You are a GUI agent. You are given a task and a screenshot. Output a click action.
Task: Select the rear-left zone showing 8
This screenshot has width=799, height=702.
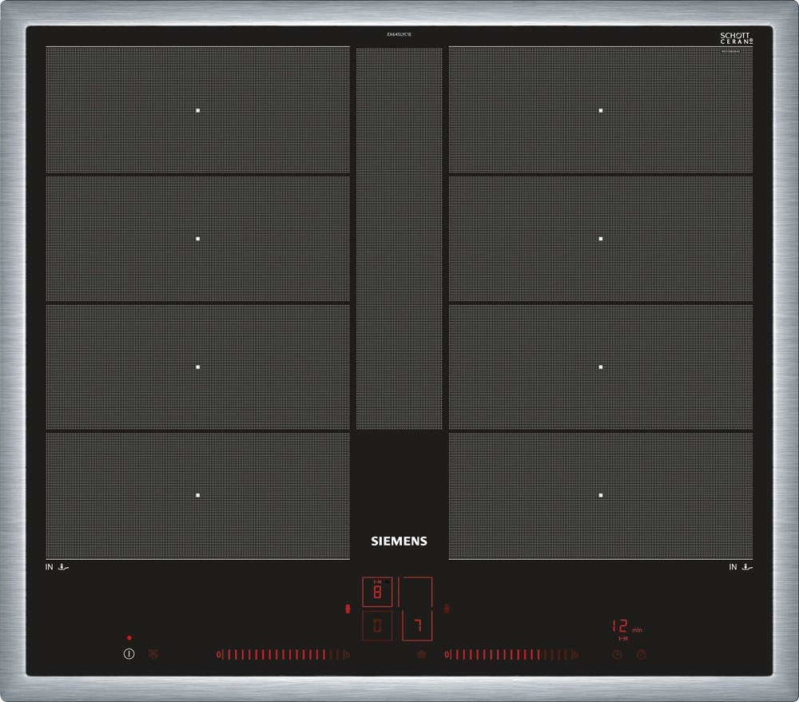point(377,593)
